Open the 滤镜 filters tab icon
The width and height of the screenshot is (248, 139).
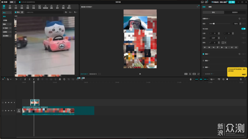pos(51,7)
